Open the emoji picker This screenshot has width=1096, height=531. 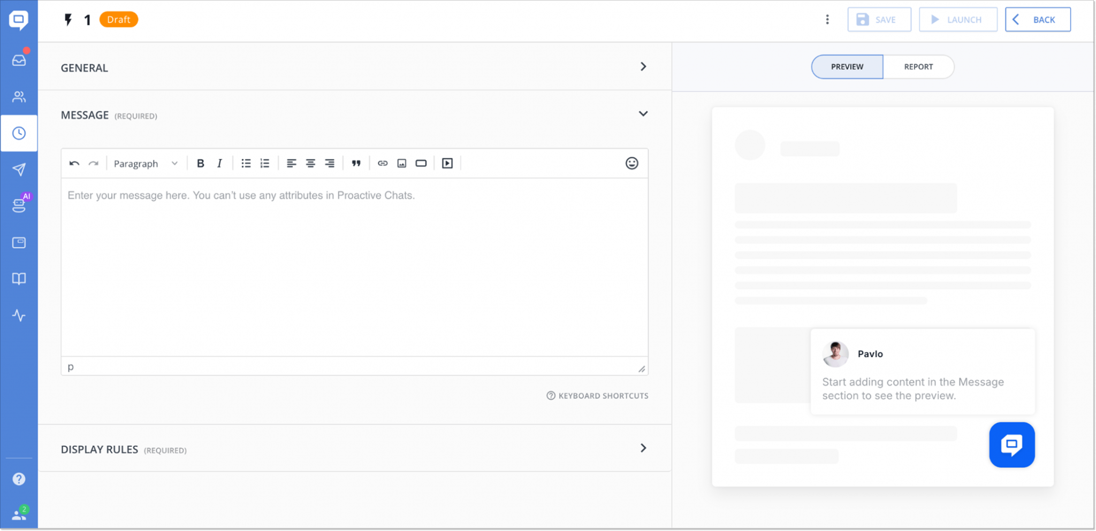[631, 164]
